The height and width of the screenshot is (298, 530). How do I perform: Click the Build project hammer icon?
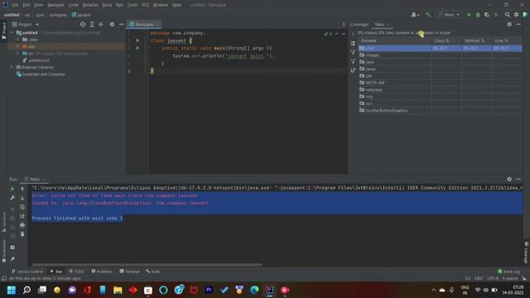pos(428,15)
